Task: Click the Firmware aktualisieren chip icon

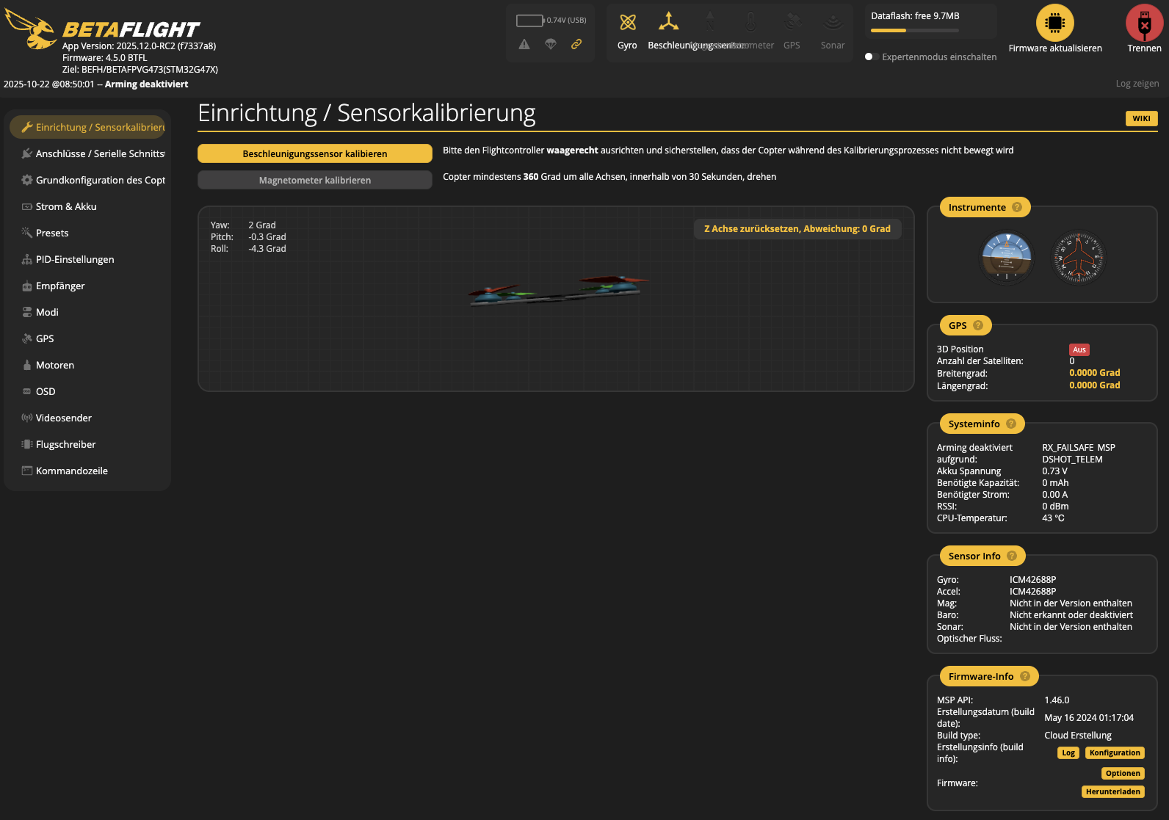Action: click(x=1054, y=23)
